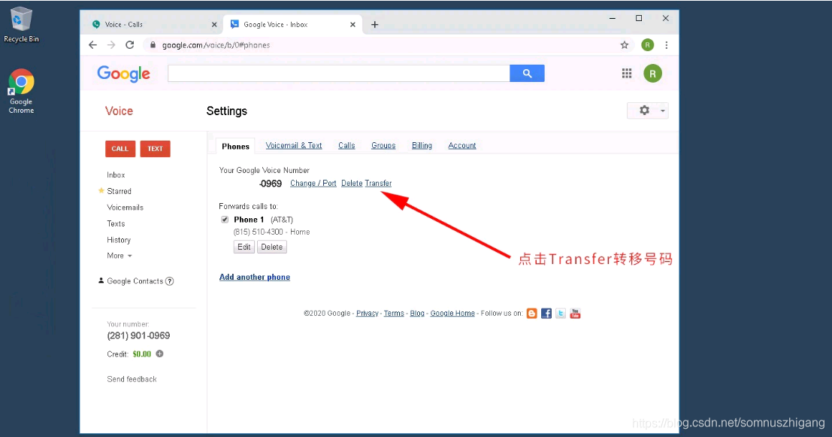Click the blue search magnifier button
832x437 pixels.
tap(527, 73)
